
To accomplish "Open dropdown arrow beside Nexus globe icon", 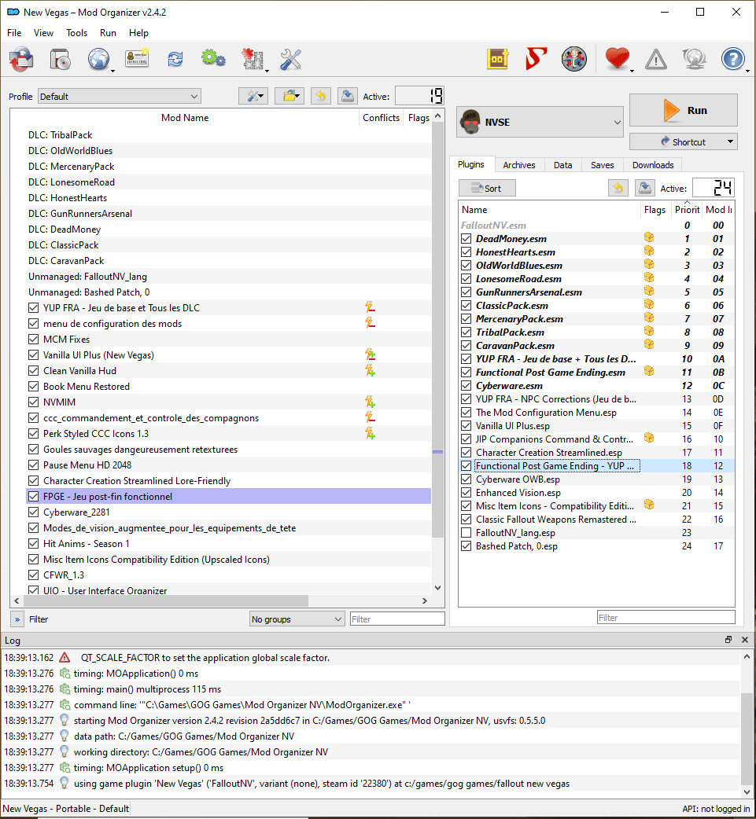I will pyautogui.click(x=113, y=70).
